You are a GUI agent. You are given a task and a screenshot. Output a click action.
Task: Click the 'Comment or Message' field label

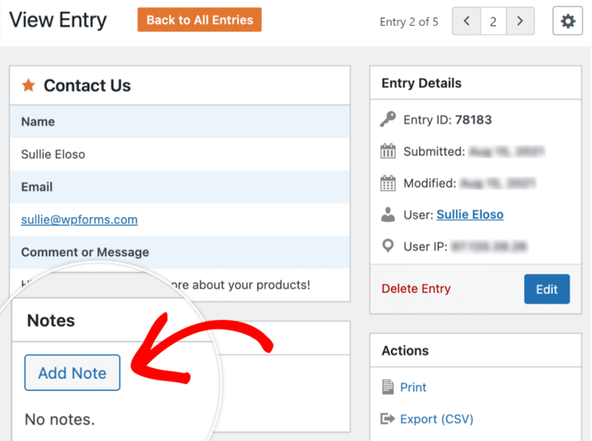point(85,252)
